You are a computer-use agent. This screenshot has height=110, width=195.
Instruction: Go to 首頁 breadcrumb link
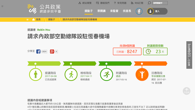coord(38,19)
